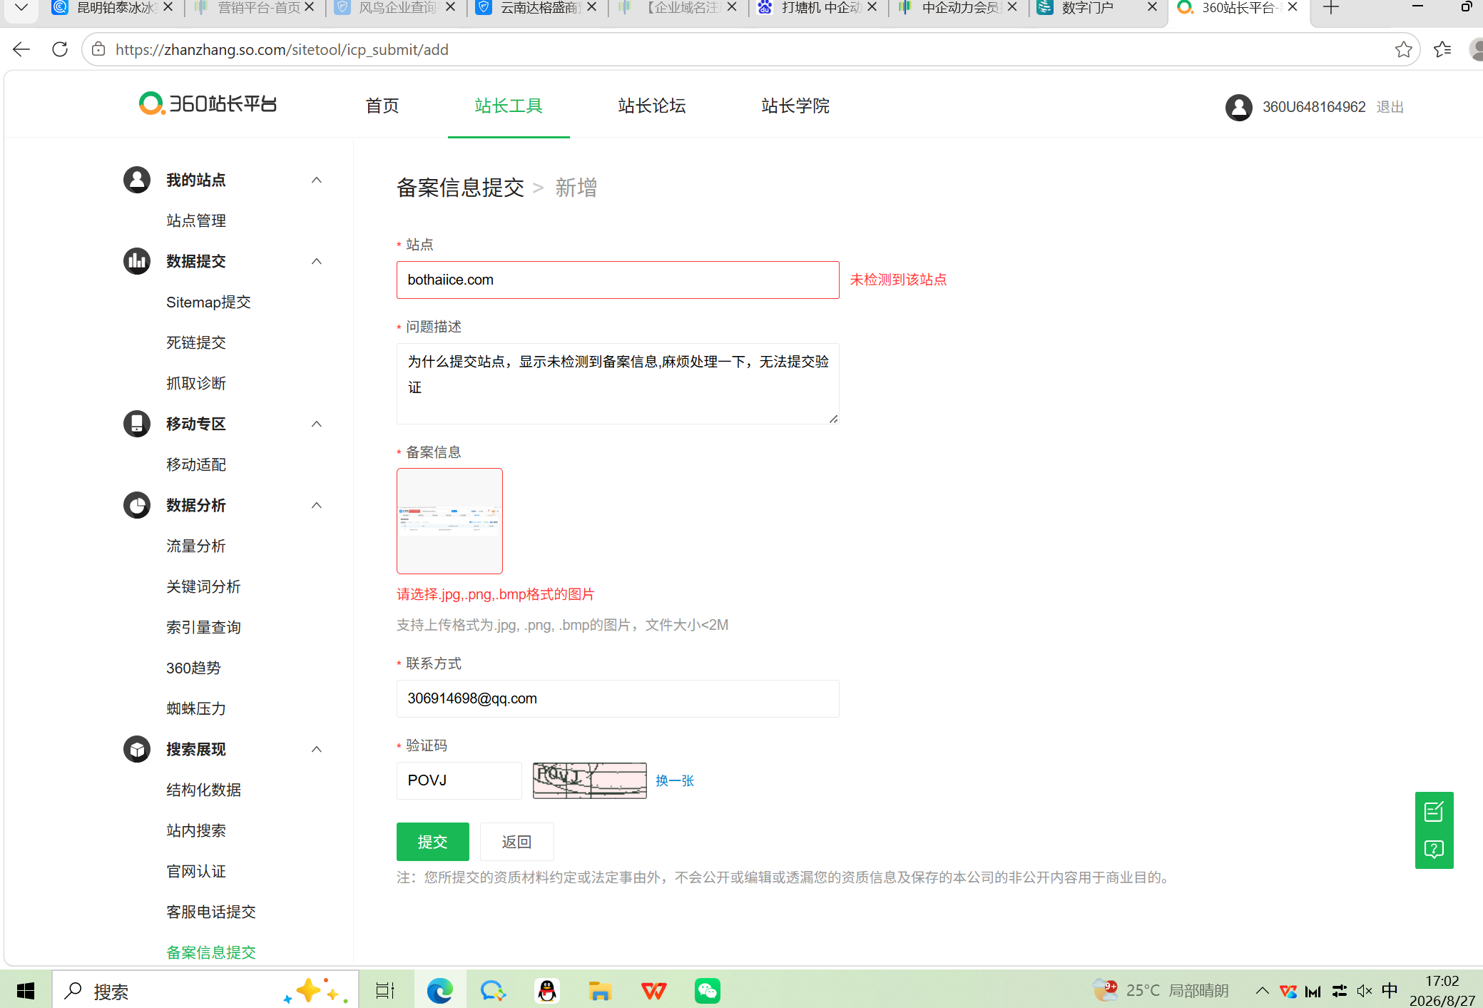Click the 数据分析 pie chart icon
The width and height of the screenshot is (1483, 1008).
(x=137, y=505)
